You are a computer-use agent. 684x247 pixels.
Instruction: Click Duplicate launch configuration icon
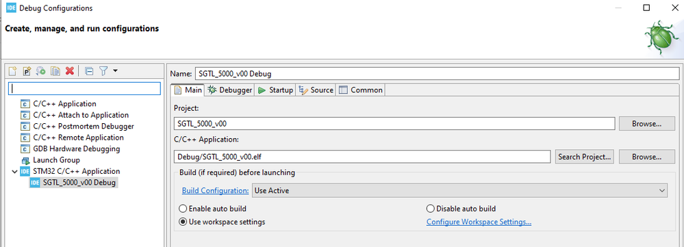point(55,71)
